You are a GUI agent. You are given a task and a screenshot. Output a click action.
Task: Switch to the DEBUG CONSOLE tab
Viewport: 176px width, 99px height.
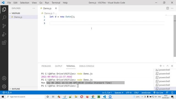(x=87, y=66)
